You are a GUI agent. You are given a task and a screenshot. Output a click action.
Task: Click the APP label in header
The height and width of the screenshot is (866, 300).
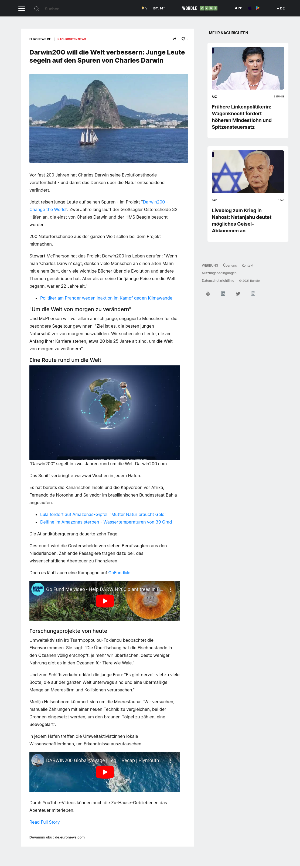coord(238,8)
